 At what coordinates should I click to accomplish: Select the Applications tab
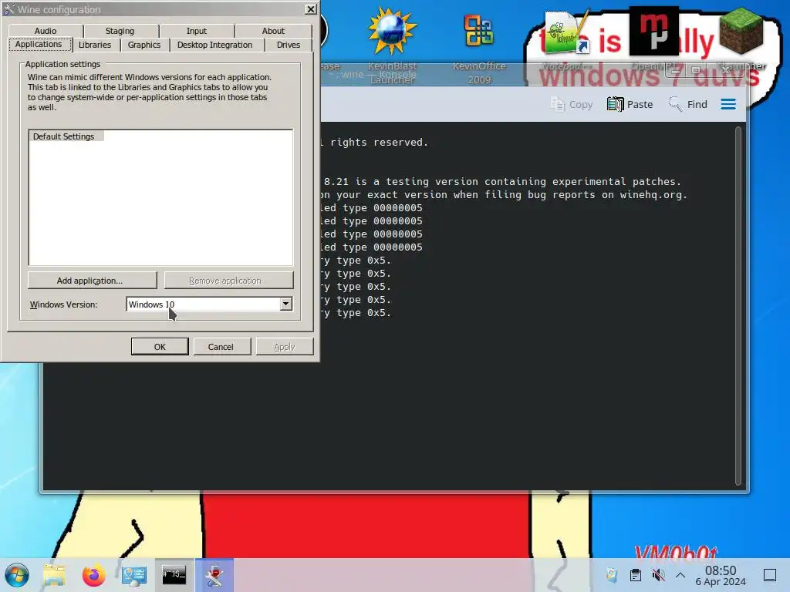pyautogui.click(x=39, y=44)
